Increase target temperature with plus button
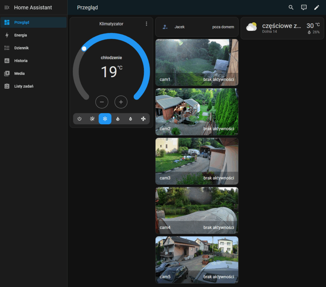The width and height of the screenshot is (326, 287). pos(121,102)
